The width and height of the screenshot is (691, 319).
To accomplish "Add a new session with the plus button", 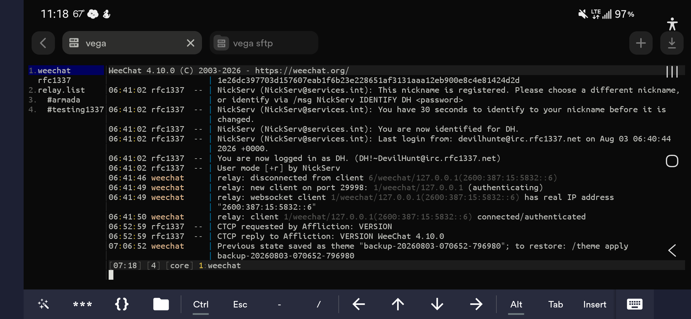I will point(641,43).
